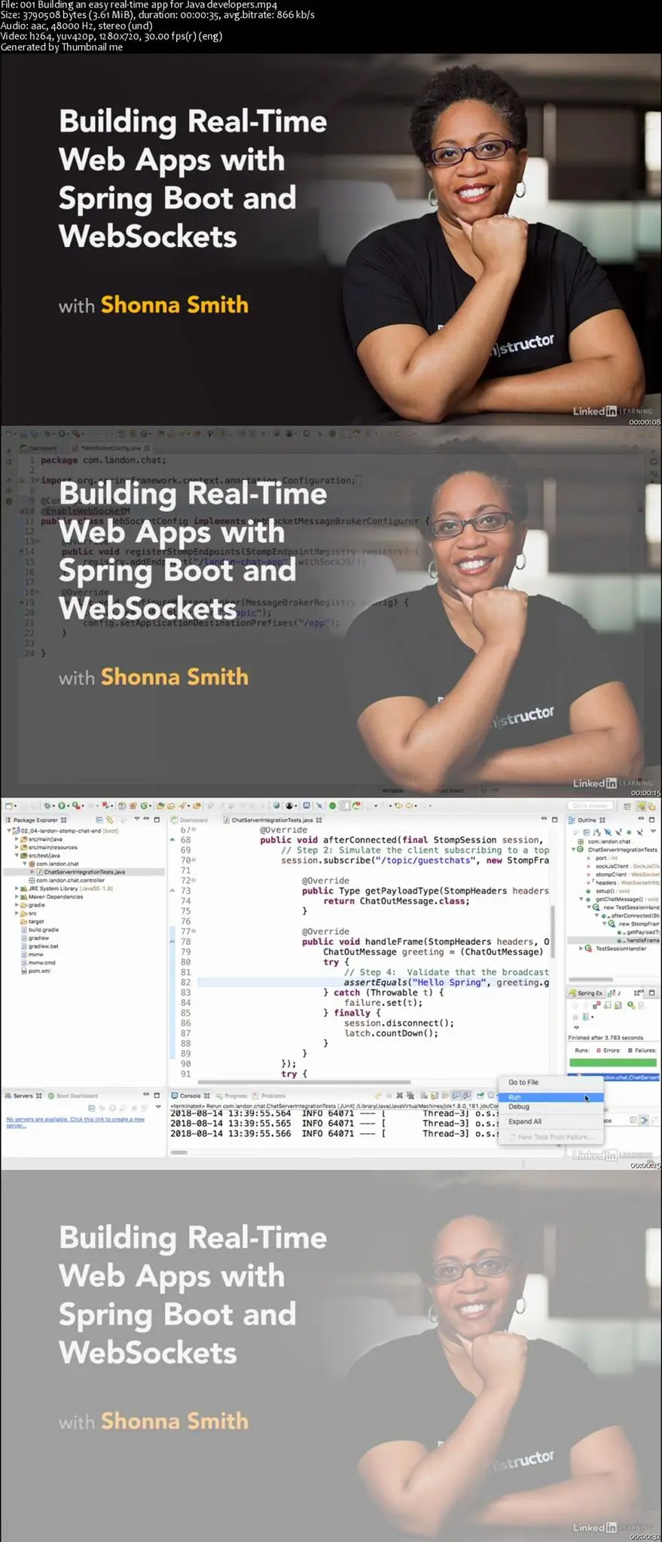The height and width of the screenshot is (1542, 662).
Task: Expand the Maven Dependencies node
Action: click(16, 897)
